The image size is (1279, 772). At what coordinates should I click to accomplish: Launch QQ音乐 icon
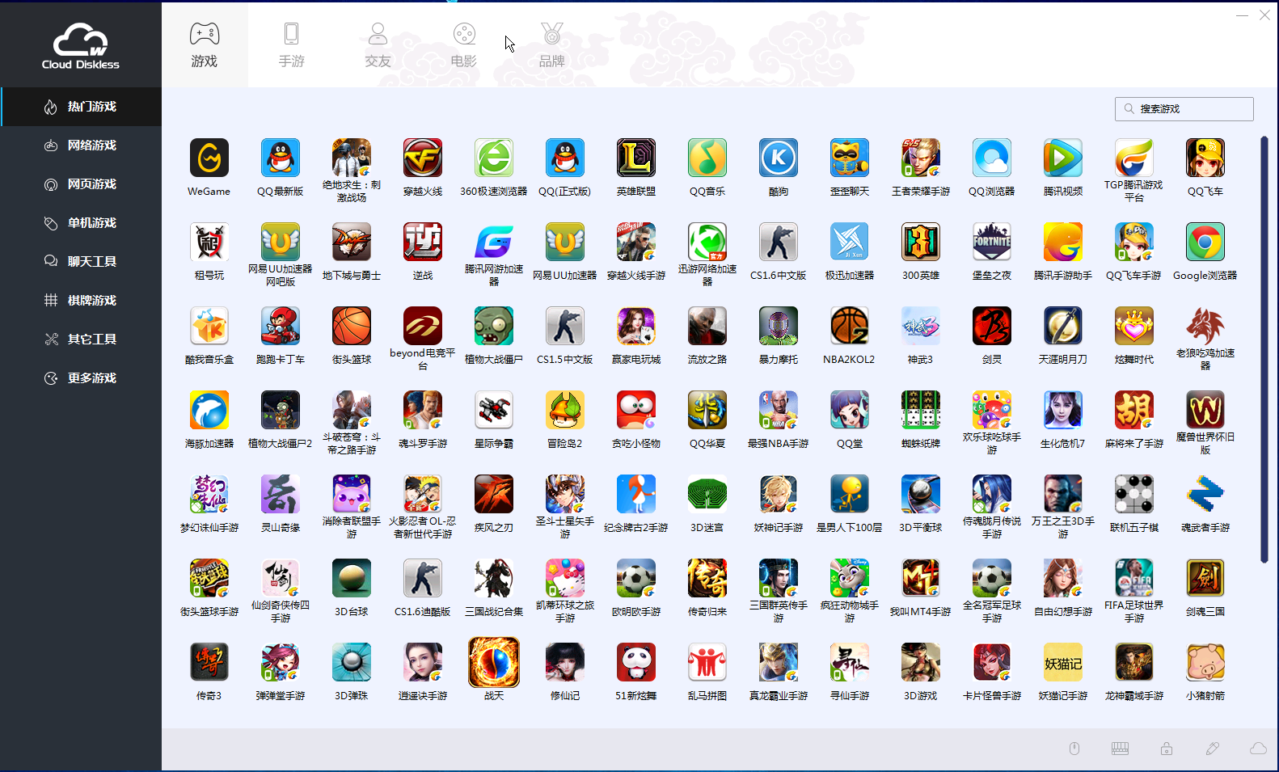click(707, 158)
